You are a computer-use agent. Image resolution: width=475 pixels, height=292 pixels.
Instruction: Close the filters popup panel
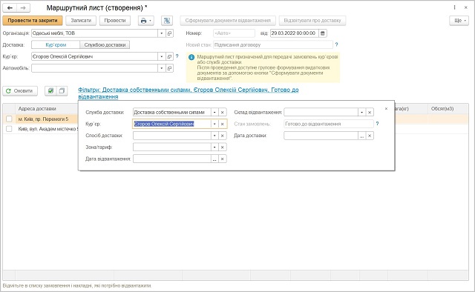386,109
